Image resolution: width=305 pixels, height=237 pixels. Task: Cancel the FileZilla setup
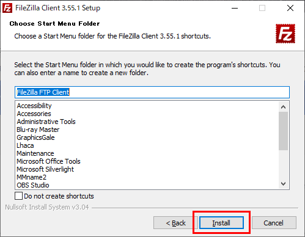pyautogui.click(x=274, y=223)
